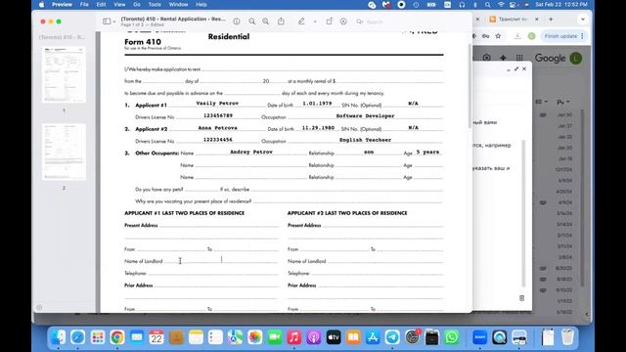Click the form filling toolbar icon
This screenshot has width=626, height=352.
(x=343, y=22)
